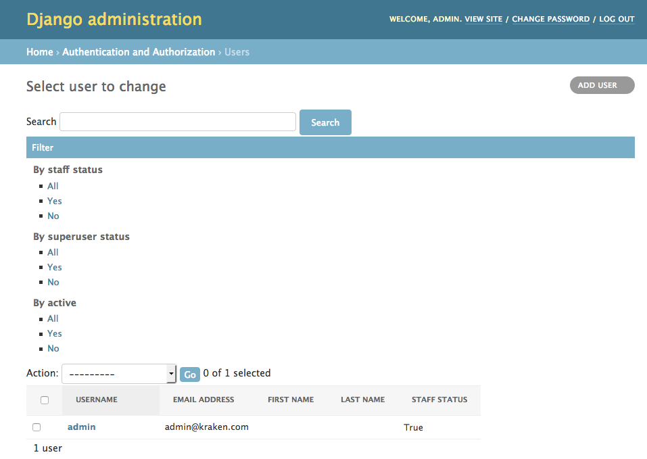Click the Search button
The width and height of the screenshot is (647, 459).
(x=325, y=122)
